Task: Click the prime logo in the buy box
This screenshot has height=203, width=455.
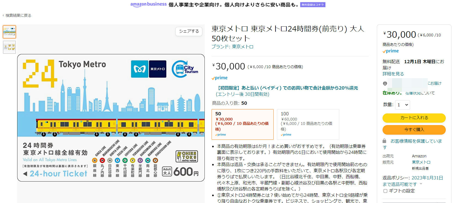Action: (x=391, y=51)
